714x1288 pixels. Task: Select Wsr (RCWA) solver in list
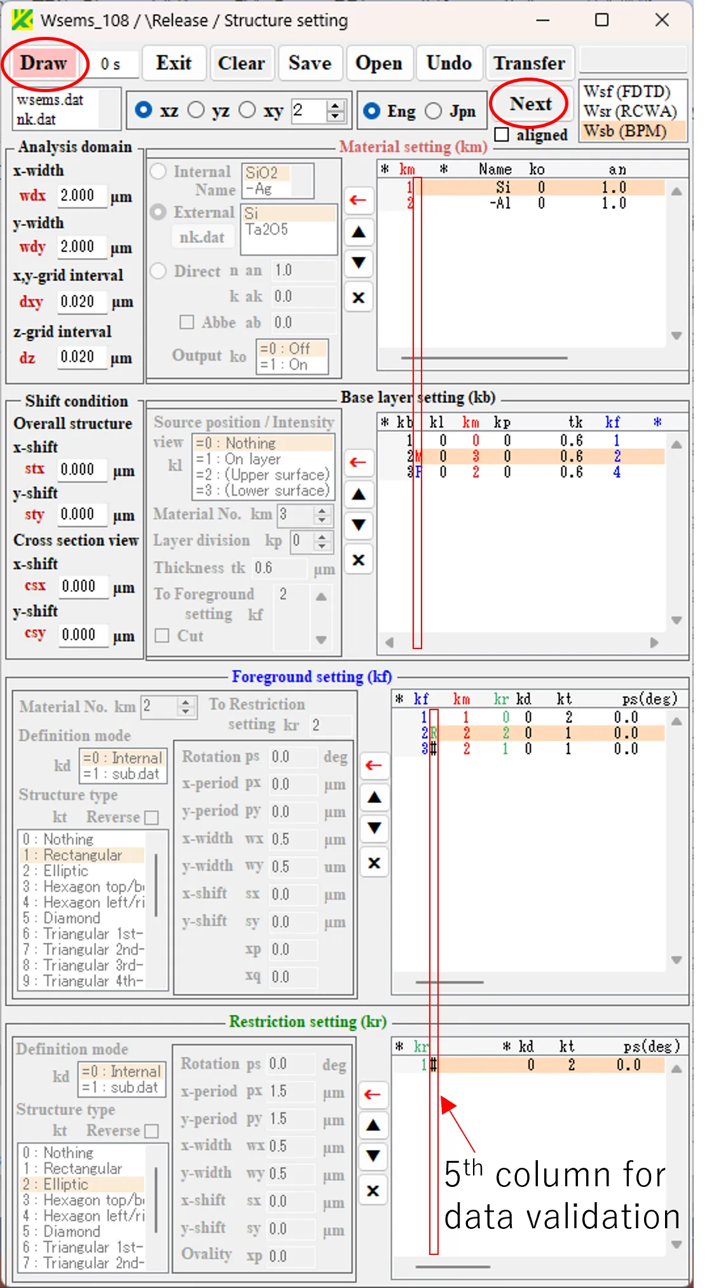(630, 111)
